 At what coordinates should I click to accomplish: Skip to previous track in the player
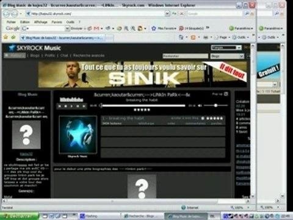(60, 106)
